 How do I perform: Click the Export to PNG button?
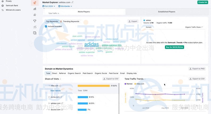pos(197,69)
